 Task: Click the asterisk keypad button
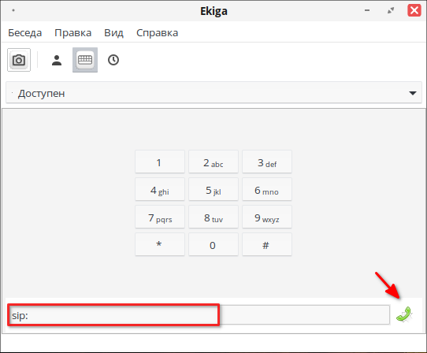[x=160, y=244]
